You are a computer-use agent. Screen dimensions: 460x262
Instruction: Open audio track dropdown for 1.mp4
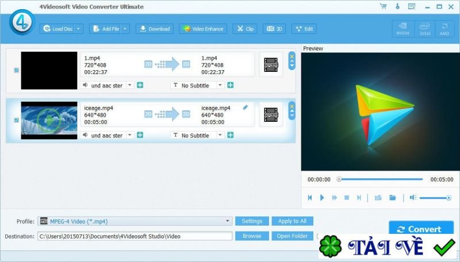pyautogui.click(x=129, y=85)
